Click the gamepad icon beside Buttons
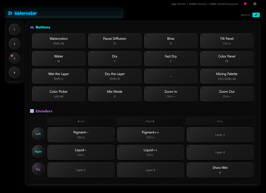 32,27
